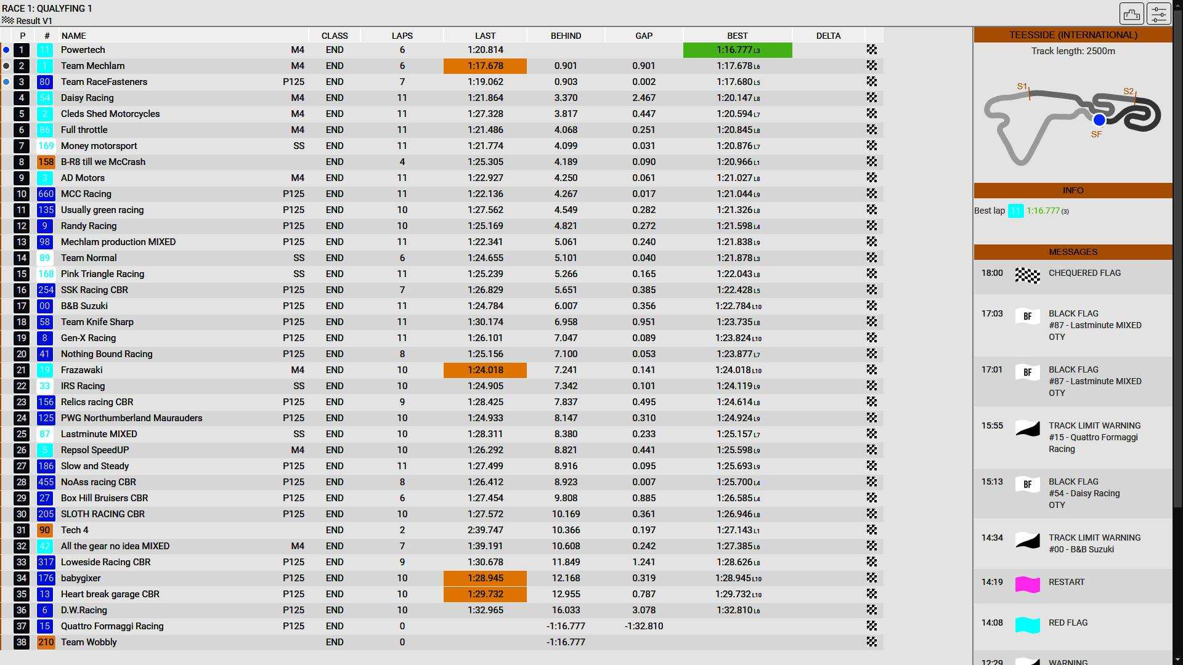The height and width of the screenshot is (665, 1183).
Task: Sort by the LAPS column header
Action: tap(402, 36)
